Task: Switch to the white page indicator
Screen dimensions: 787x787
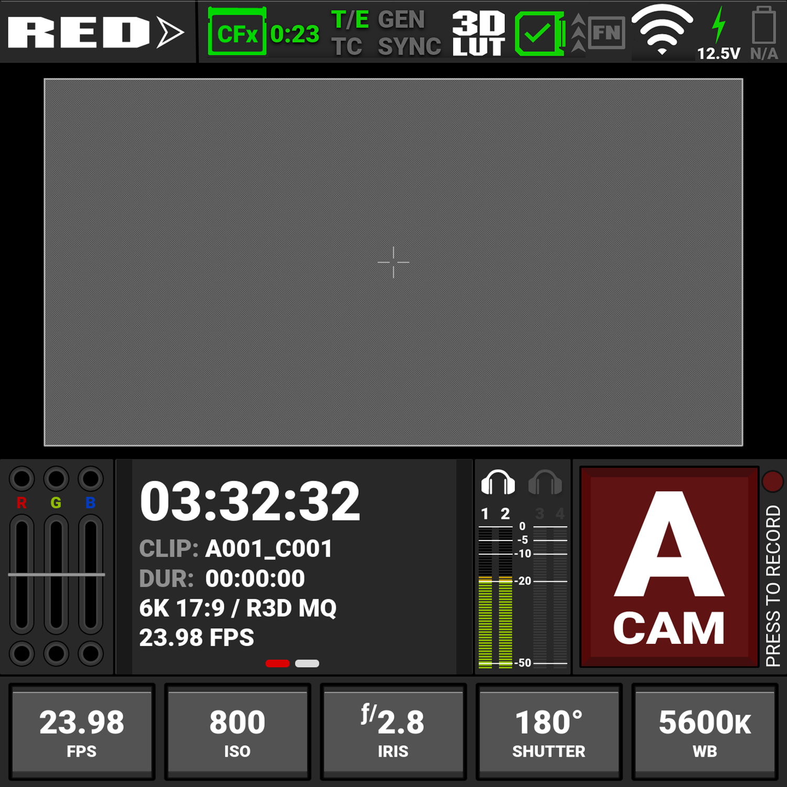Action: 307,664
